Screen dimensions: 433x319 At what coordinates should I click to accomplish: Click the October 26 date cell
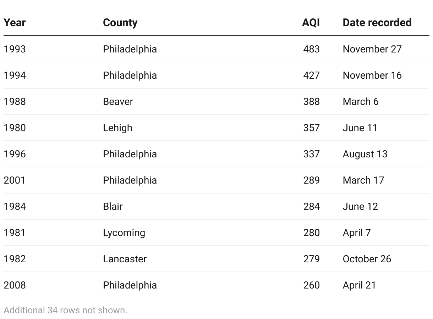(367, 259)
